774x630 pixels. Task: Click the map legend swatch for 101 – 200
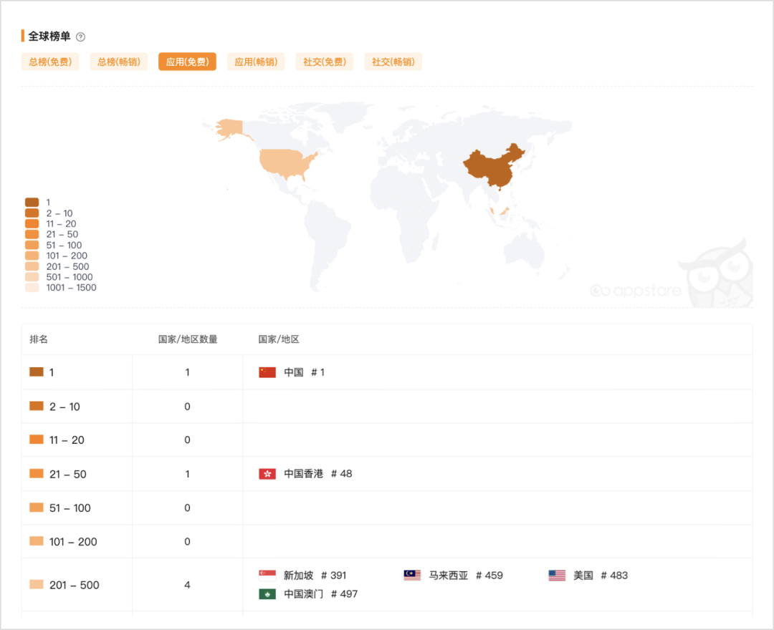32,256
